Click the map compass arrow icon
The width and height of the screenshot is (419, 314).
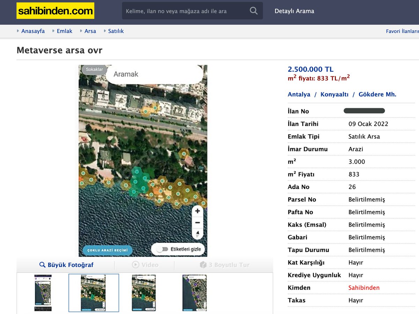pos(197,234)
